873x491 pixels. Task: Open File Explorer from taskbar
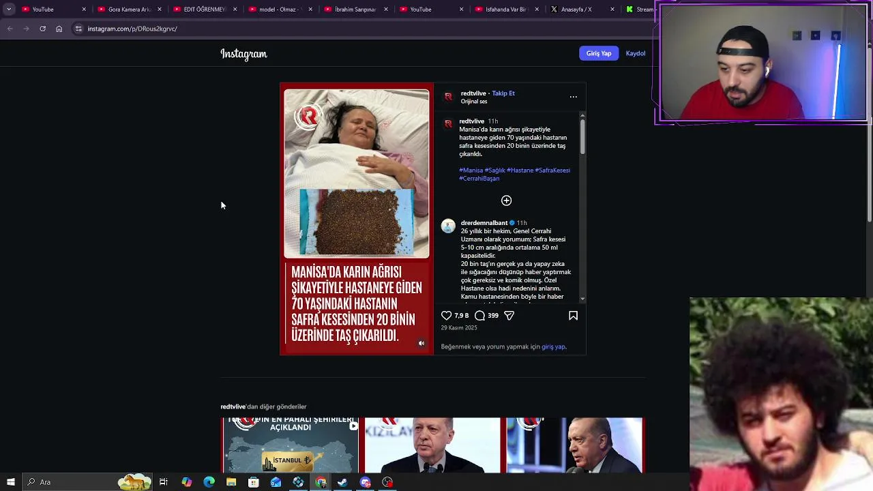[231, 482]
